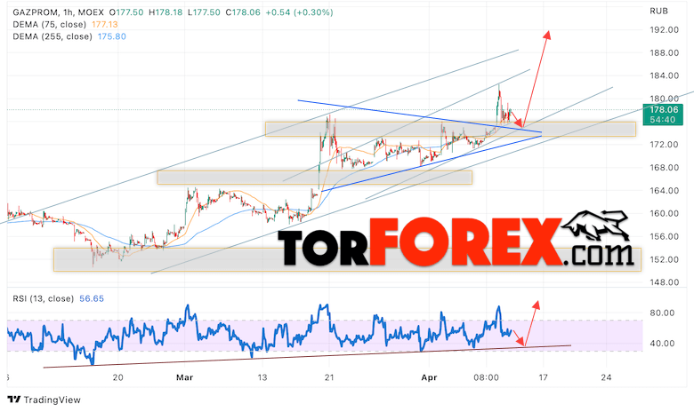Click the Apr date on time axis

coord(429,377)
